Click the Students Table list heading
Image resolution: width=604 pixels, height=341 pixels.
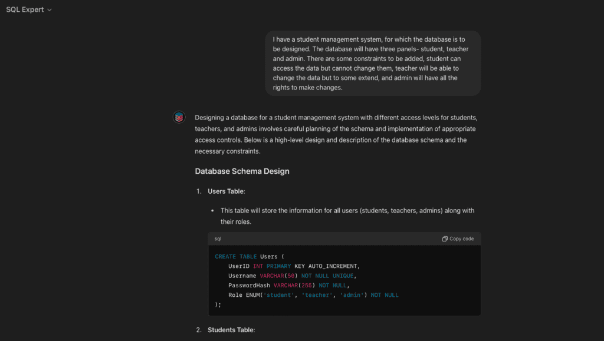[231, 330]
